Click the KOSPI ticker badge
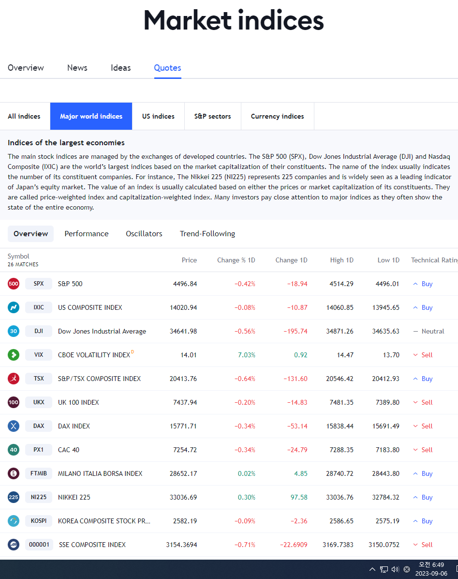 [39, 521]
